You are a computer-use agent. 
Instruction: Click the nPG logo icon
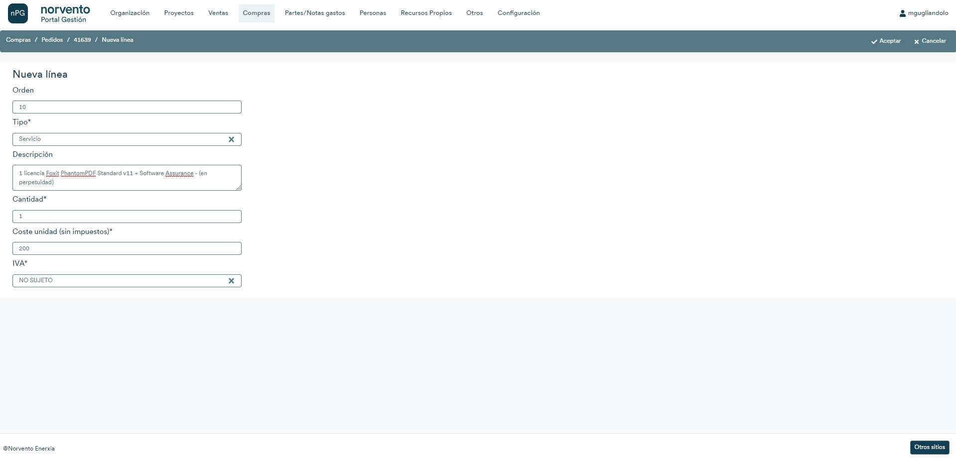click(18, 13)
